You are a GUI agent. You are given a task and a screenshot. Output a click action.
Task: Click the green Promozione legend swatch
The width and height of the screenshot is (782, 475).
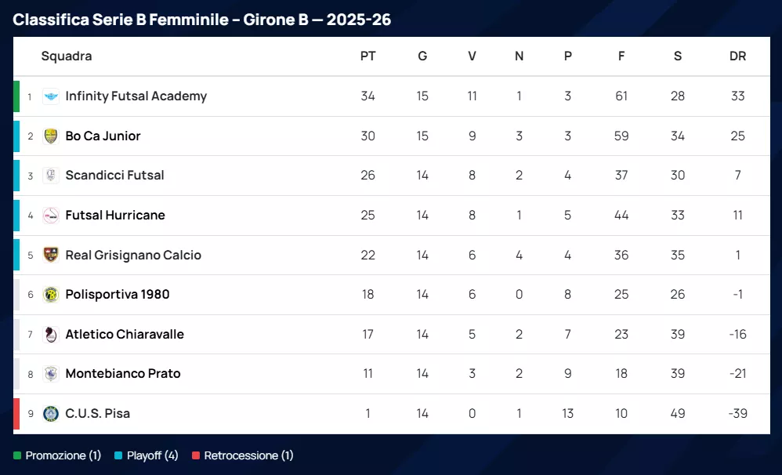[17, 455]
